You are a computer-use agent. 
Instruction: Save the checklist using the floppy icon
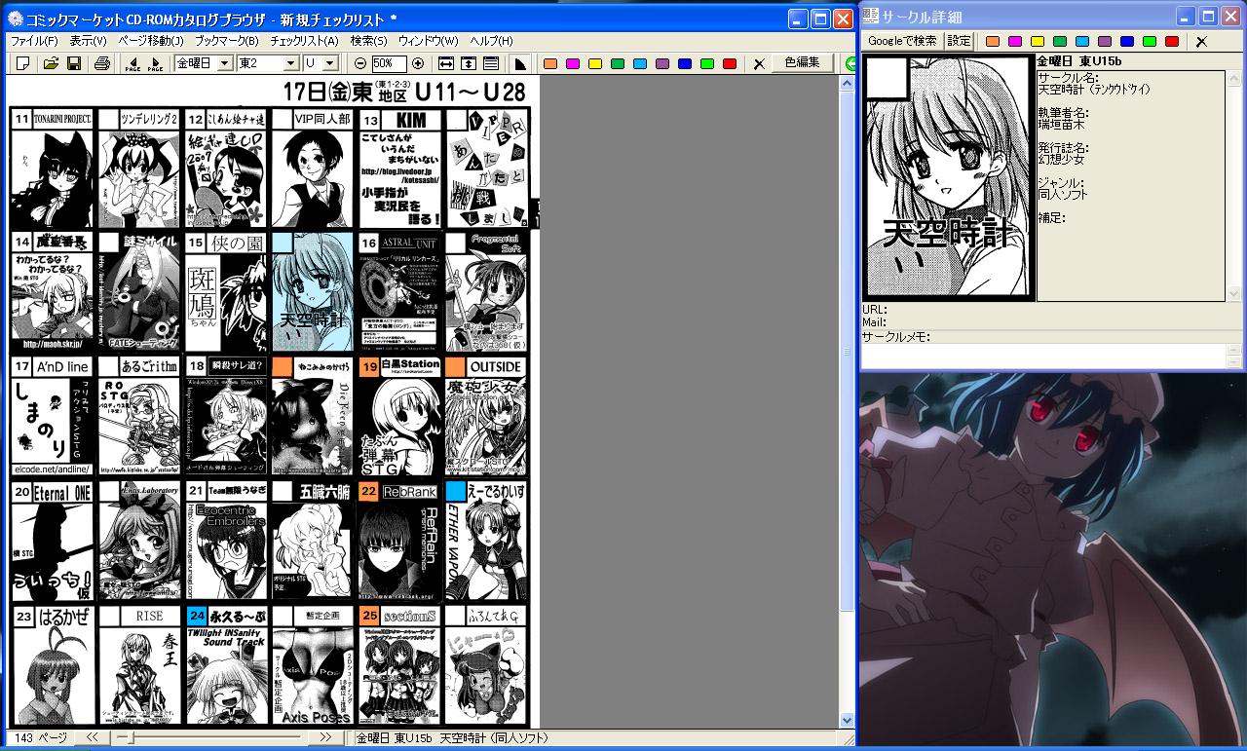pos(73,63)
